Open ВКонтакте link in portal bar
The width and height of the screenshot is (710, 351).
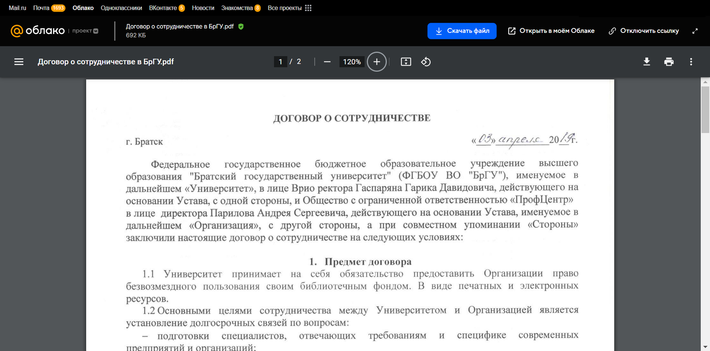pyautogui.click(x=163, y=8)
